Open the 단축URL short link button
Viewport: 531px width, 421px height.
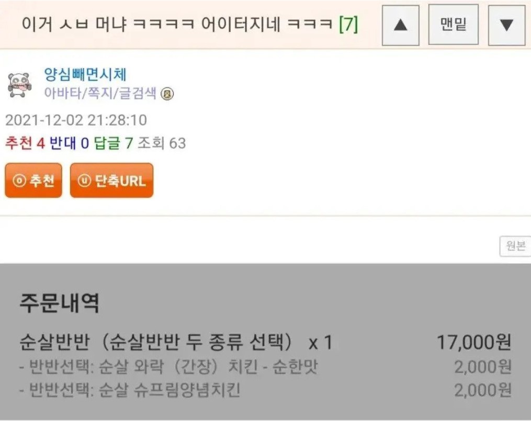pyautogui.click(x=111, y=180)
